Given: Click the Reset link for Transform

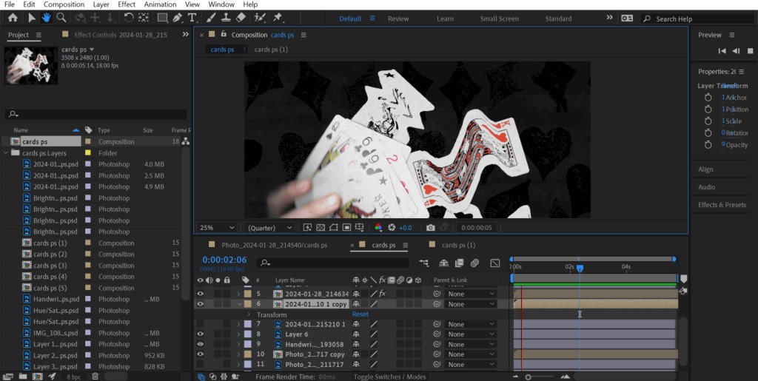Looking at the screenshot, I should click(360, 314).
